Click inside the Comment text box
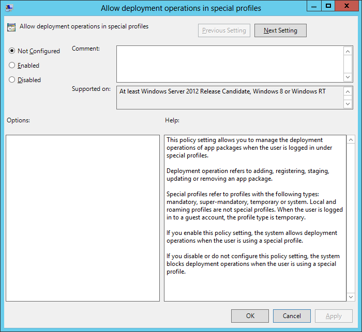This screenshot has width=362, height=332. tap(230, 64)
